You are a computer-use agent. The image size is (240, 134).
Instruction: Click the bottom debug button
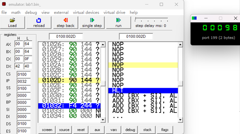point(130,130)
